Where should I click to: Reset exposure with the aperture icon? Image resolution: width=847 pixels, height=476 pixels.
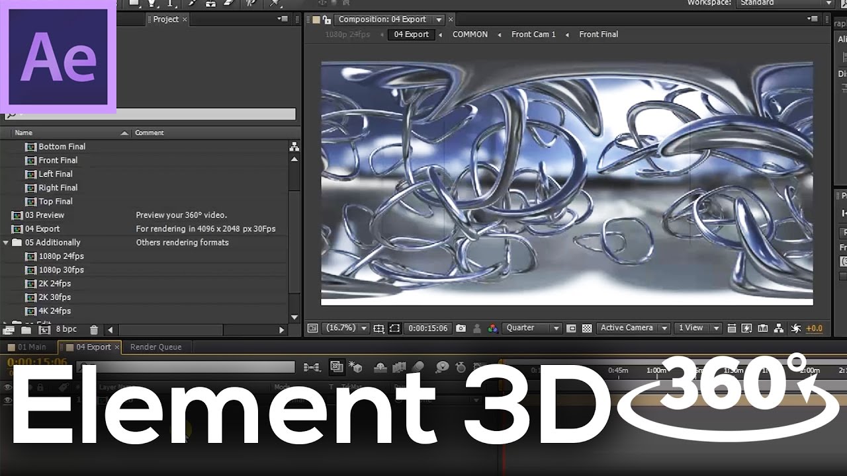[x=796, y=328]
